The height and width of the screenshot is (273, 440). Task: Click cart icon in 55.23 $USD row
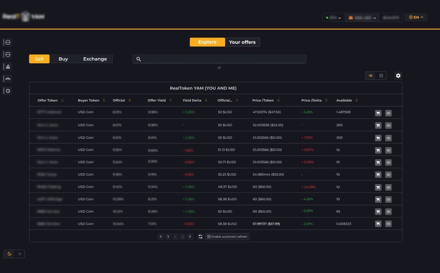[378, 175]
